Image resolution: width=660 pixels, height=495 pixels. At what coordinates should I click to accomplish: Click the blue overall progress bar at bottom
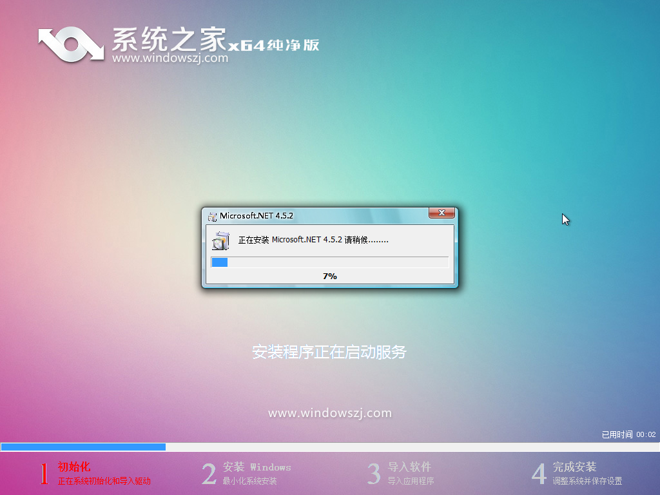82,447
